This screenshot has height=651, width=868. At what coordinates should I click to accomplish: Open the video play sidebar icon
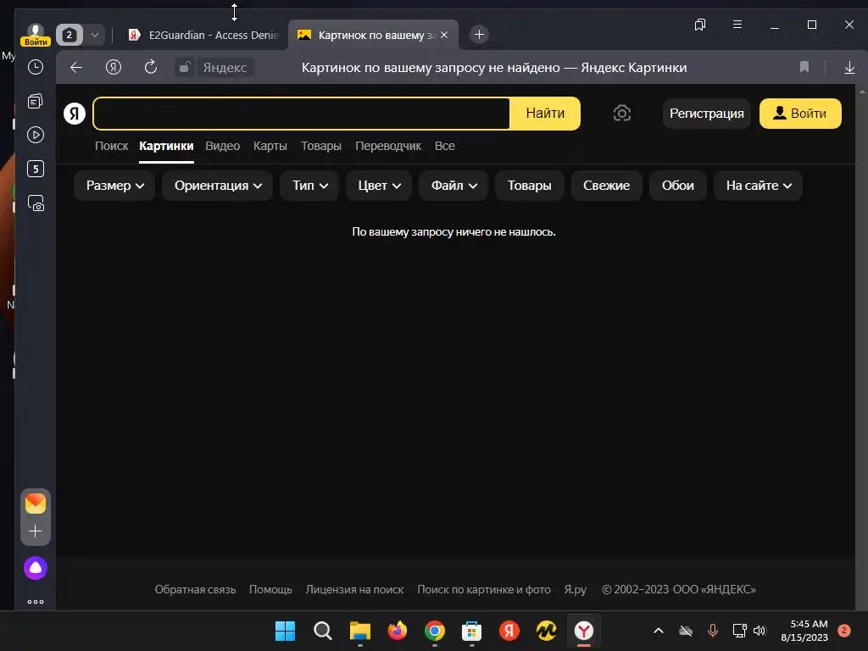tap(36, 135)
